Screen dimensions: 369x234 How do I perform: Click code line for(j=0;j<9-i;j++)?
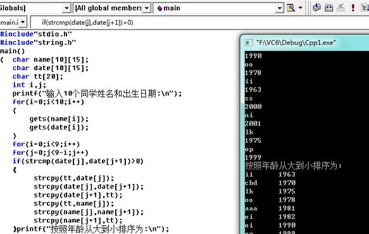tap(51, 152)
